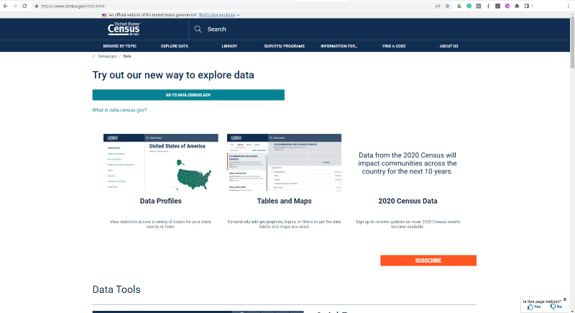This screenshot has width=575, height=313.
Task: Click the "Sign up to receive updates" description
Action: point(408,224)
